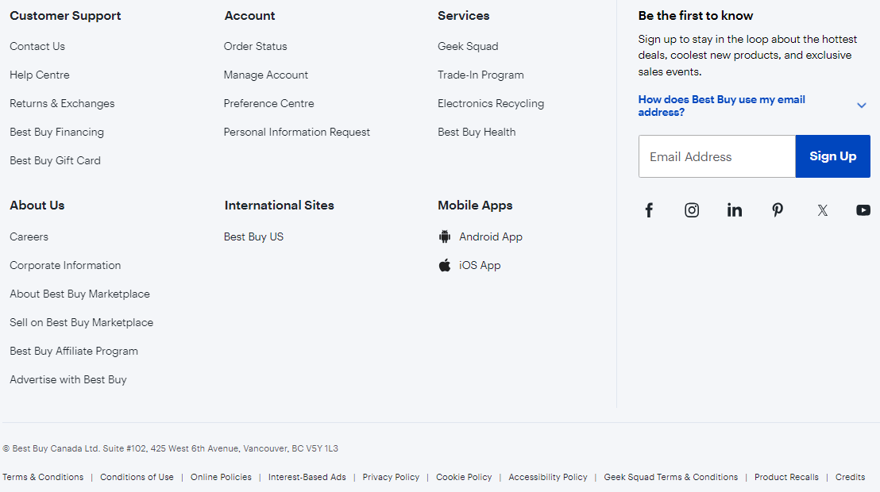This screenshot has height=492, width=880.
Task: Visit Best Buy on LinkedIn
Action: point(735,209)
